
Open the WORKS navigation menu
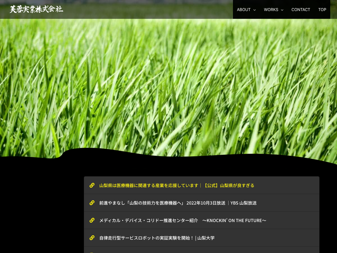pyautogui.click(x=271, y=9)
